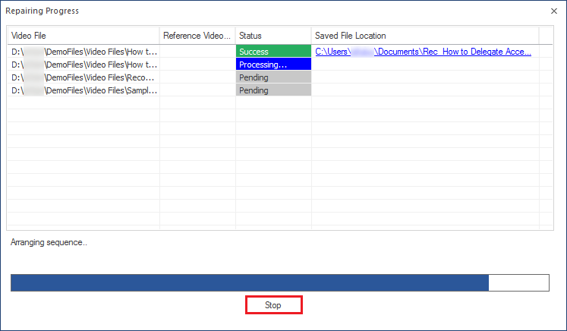Sort by the Status column header
Screen dimensions: 567x331
pyautogui.click(x=273, y=36)
